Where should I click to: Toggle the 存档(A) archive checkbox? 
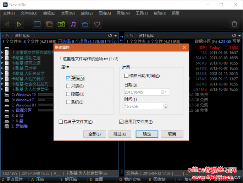tap(68, 78)
